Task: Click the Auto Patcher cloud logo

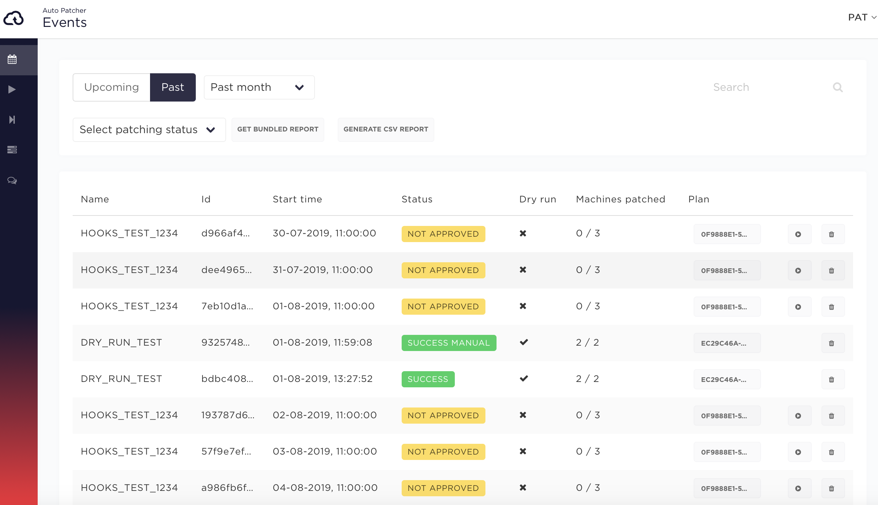Action: click(x=13, y=18)
